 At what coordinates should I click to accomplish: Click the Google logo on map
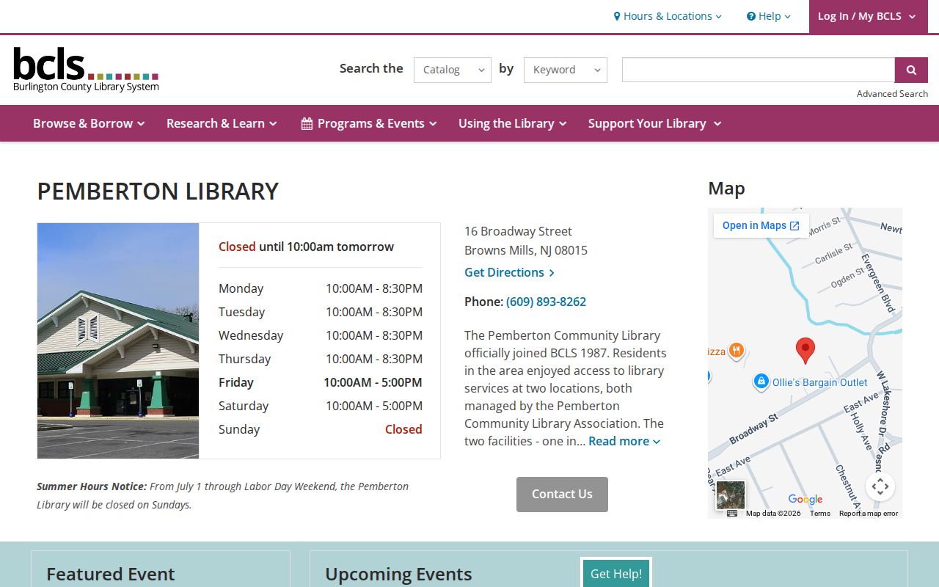coord(805,499)
